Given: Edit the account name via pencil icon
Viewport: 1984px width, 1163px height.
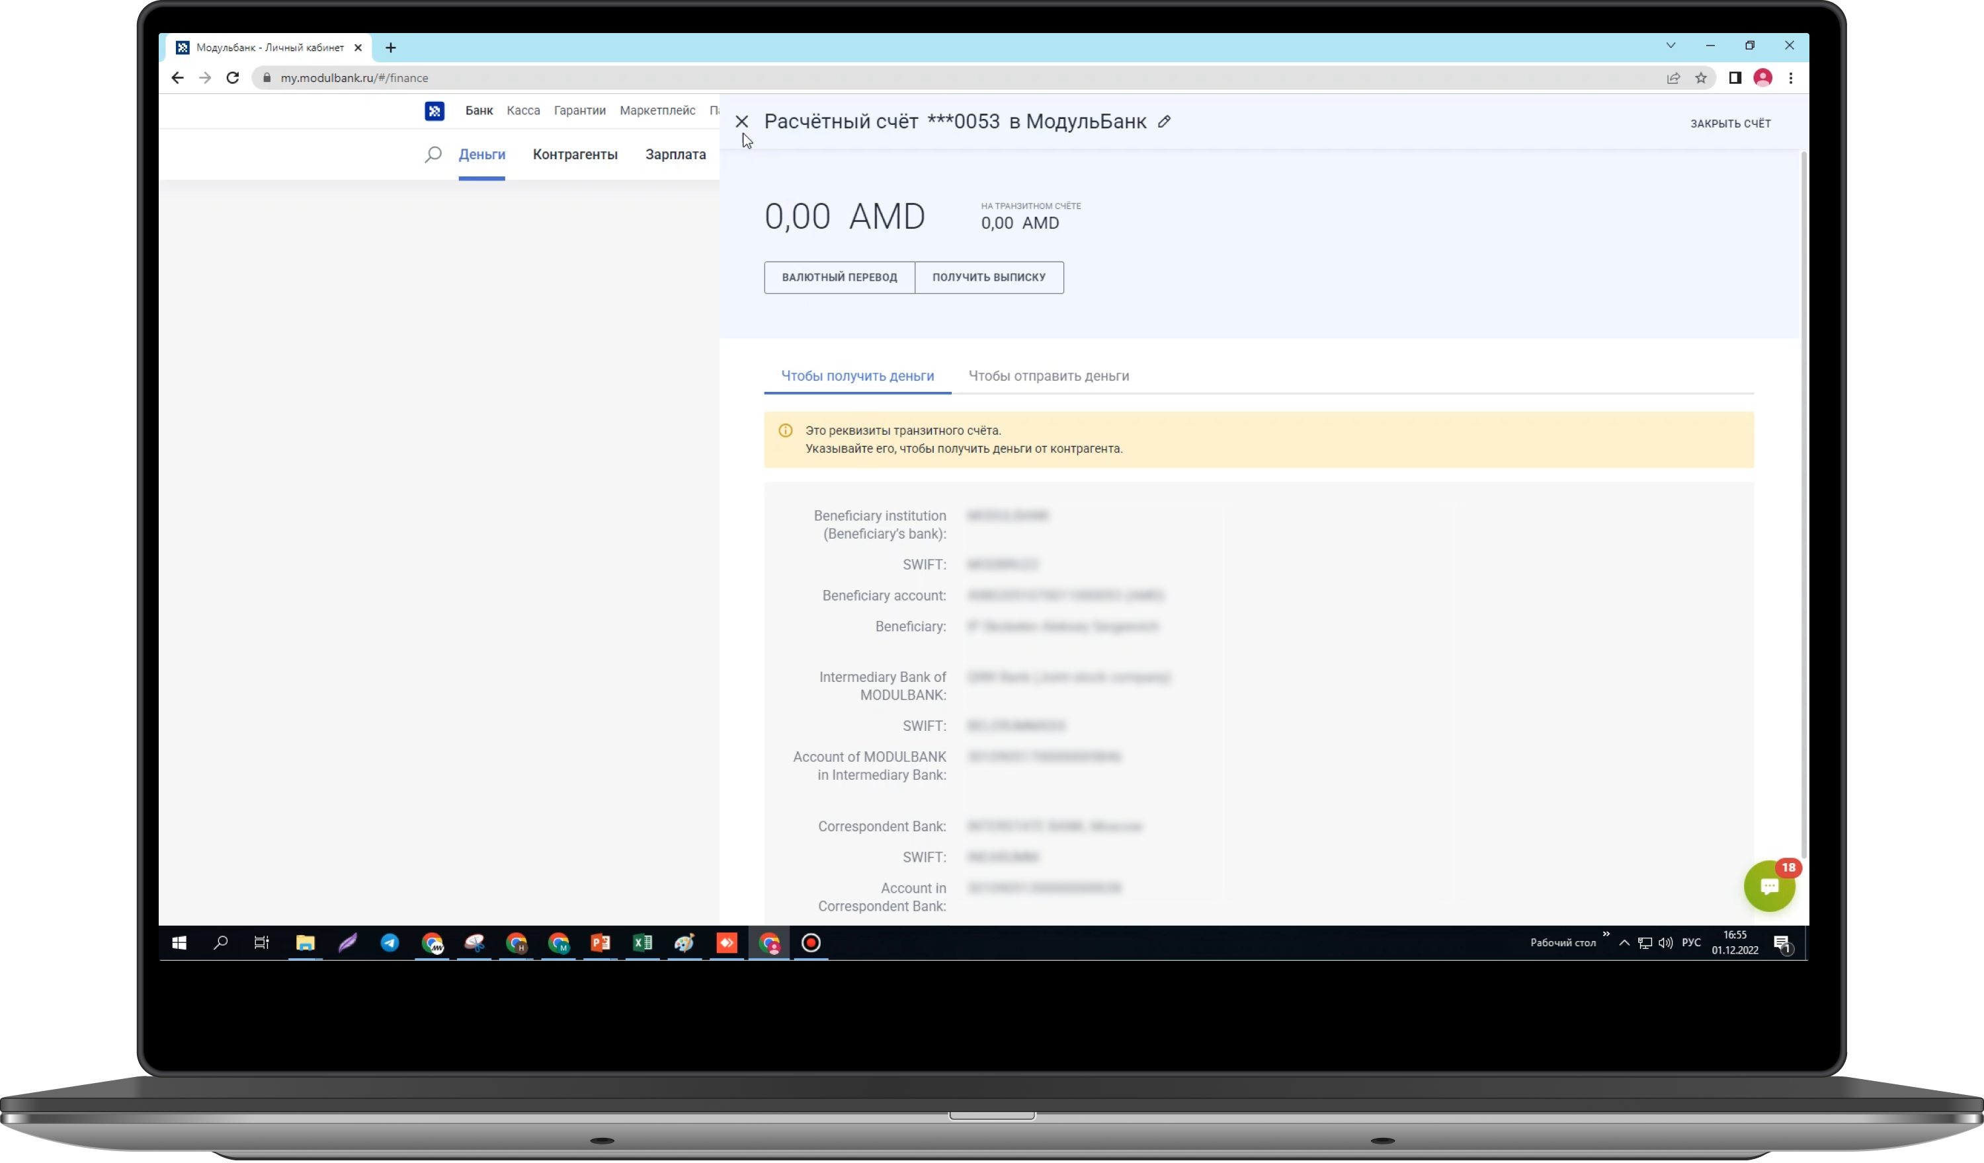Looking at the screenshot, I should [x=1165, y=122].
